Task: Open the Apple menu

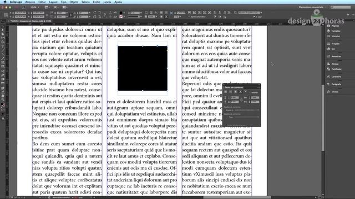Action: point(4,2)
